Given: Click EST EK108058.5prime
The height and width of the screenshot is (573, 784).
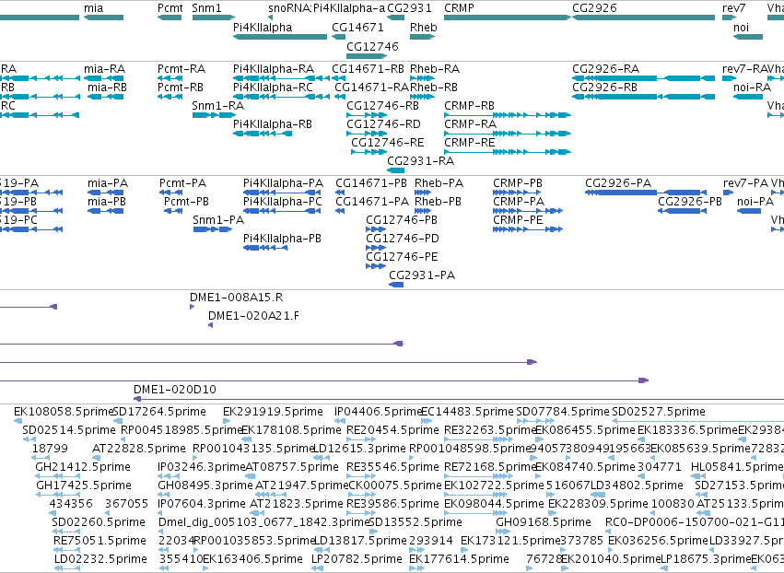Looking at the screenshot, I should (18, 421).
